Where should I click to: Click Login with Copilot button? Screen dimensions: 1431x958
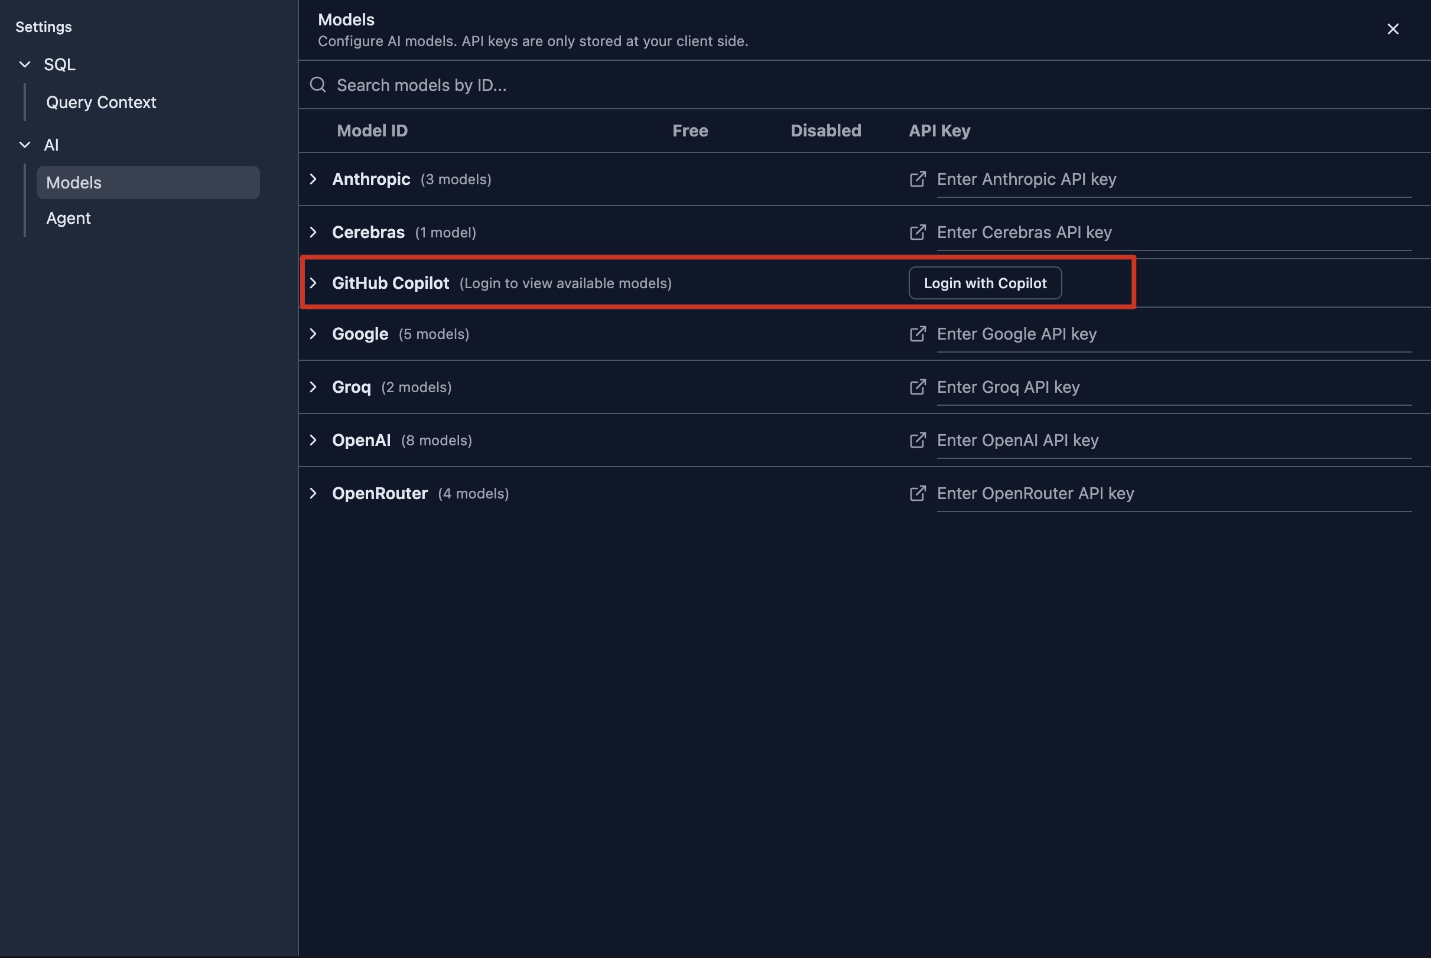(984, 283)
